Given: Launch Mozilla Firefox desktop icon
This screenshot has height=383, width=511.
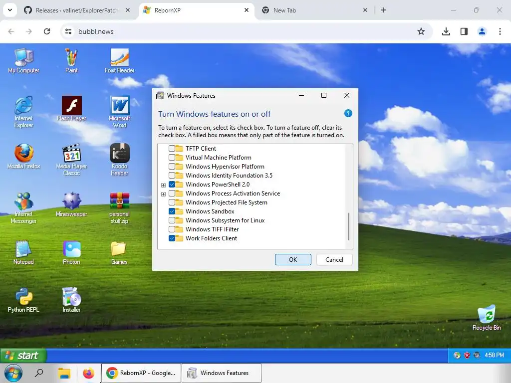Looking at the screenshot, I should click(x=23, y=157).
